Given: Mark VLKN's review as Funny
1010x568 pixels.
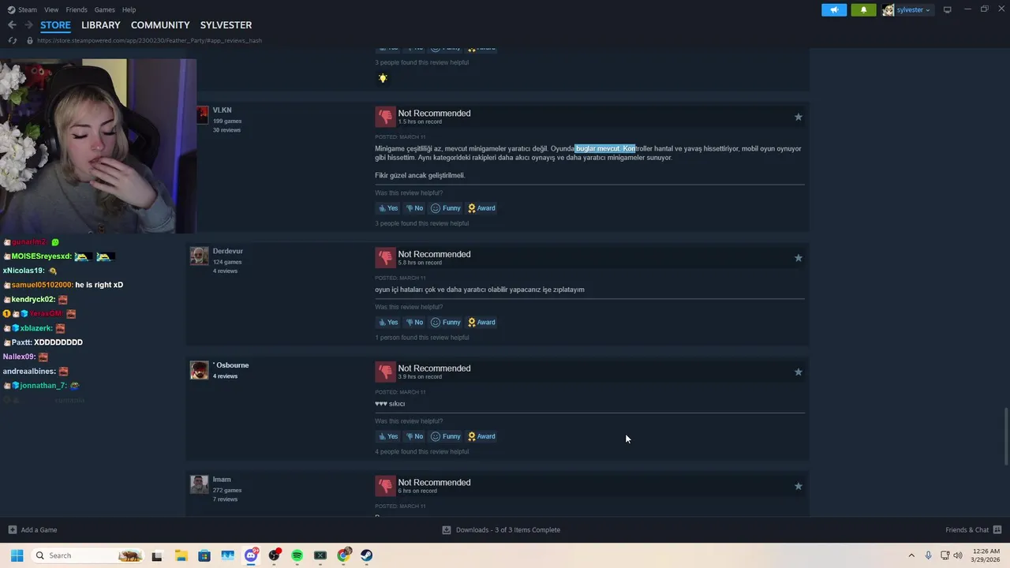Looking at the screenshot, I should click(x=446, y=208).
